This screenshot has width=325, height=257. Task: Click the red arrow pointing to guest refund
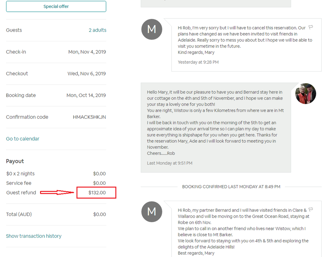[x=58, y=193]
